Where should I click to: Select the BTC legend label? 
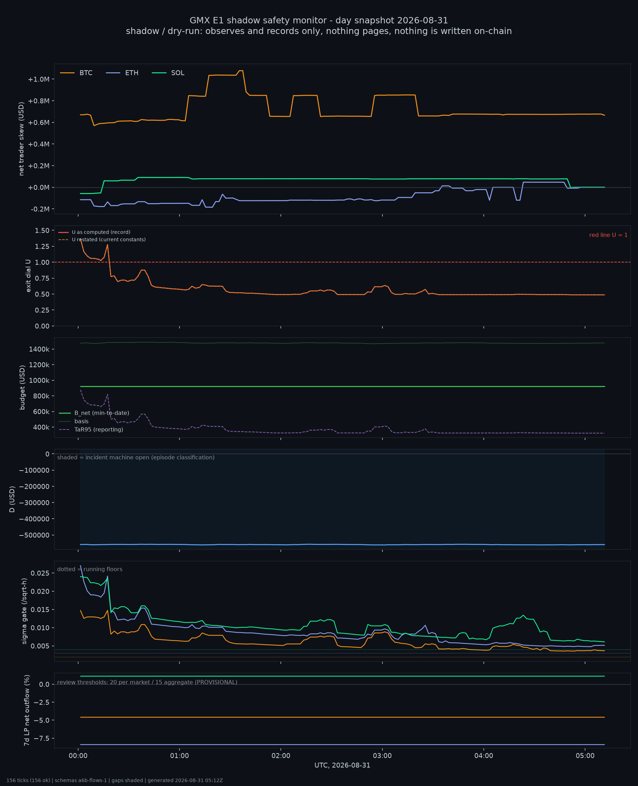click(86, 73)
